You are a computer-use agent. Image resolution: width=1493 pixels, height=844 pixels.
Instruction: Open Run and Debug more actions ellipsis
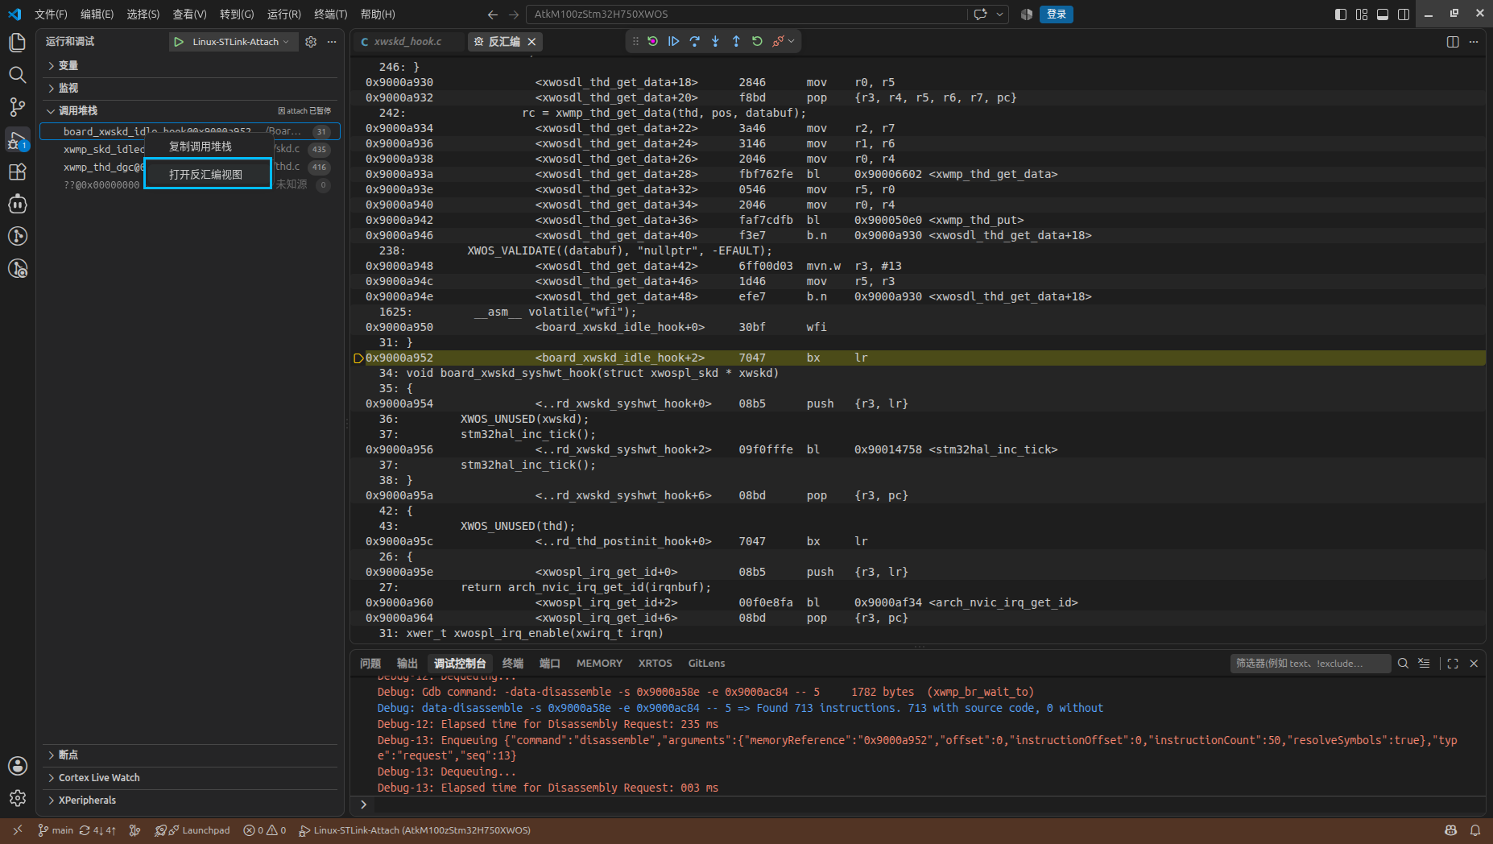click(x=332, y=42)
